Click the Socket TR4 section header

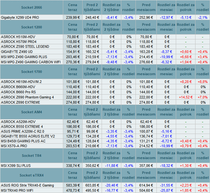point(32,156)
